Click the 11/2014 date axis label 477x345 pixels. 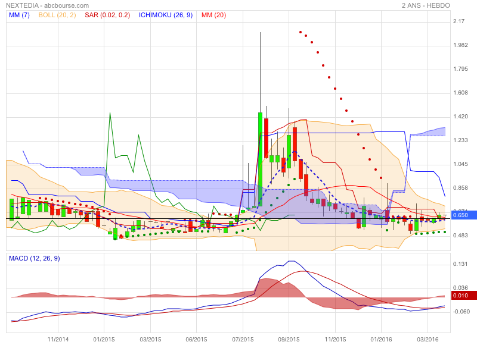[x=58, y=339]
